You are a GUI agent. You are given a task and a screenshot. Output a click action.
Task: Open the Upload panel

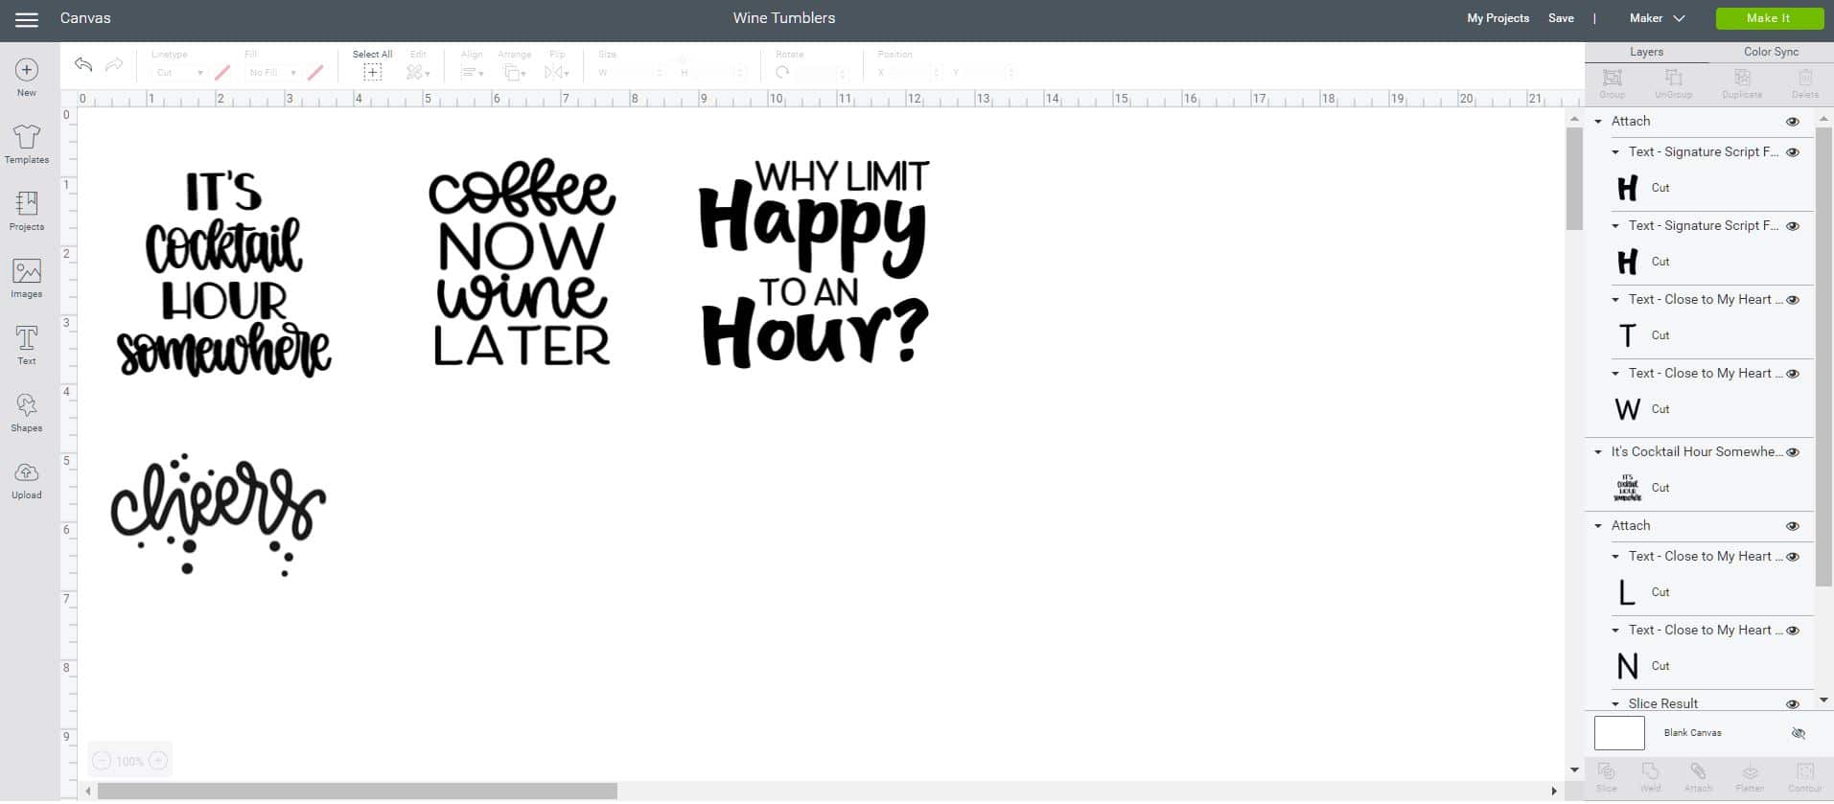coord(27,480)
